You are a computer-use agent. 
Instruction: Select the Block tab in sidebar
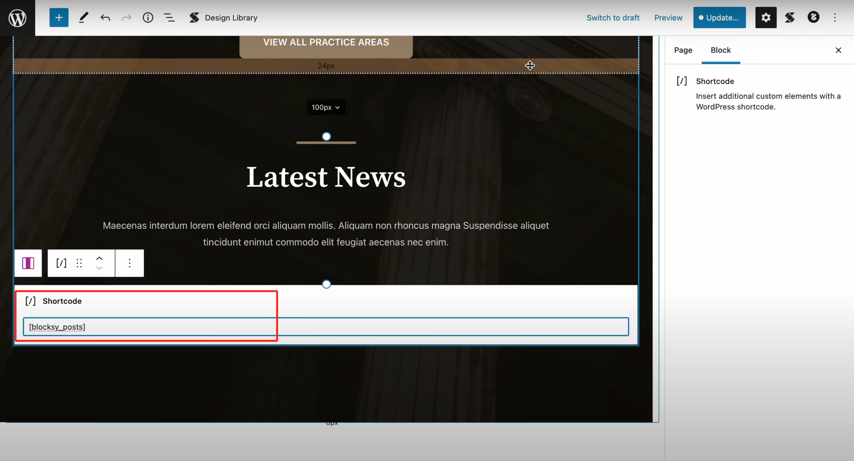(x=720, y=50)
